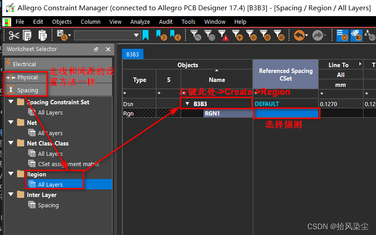
Task: Click filter icon with horizontal lines
Action: pos(265,35)
